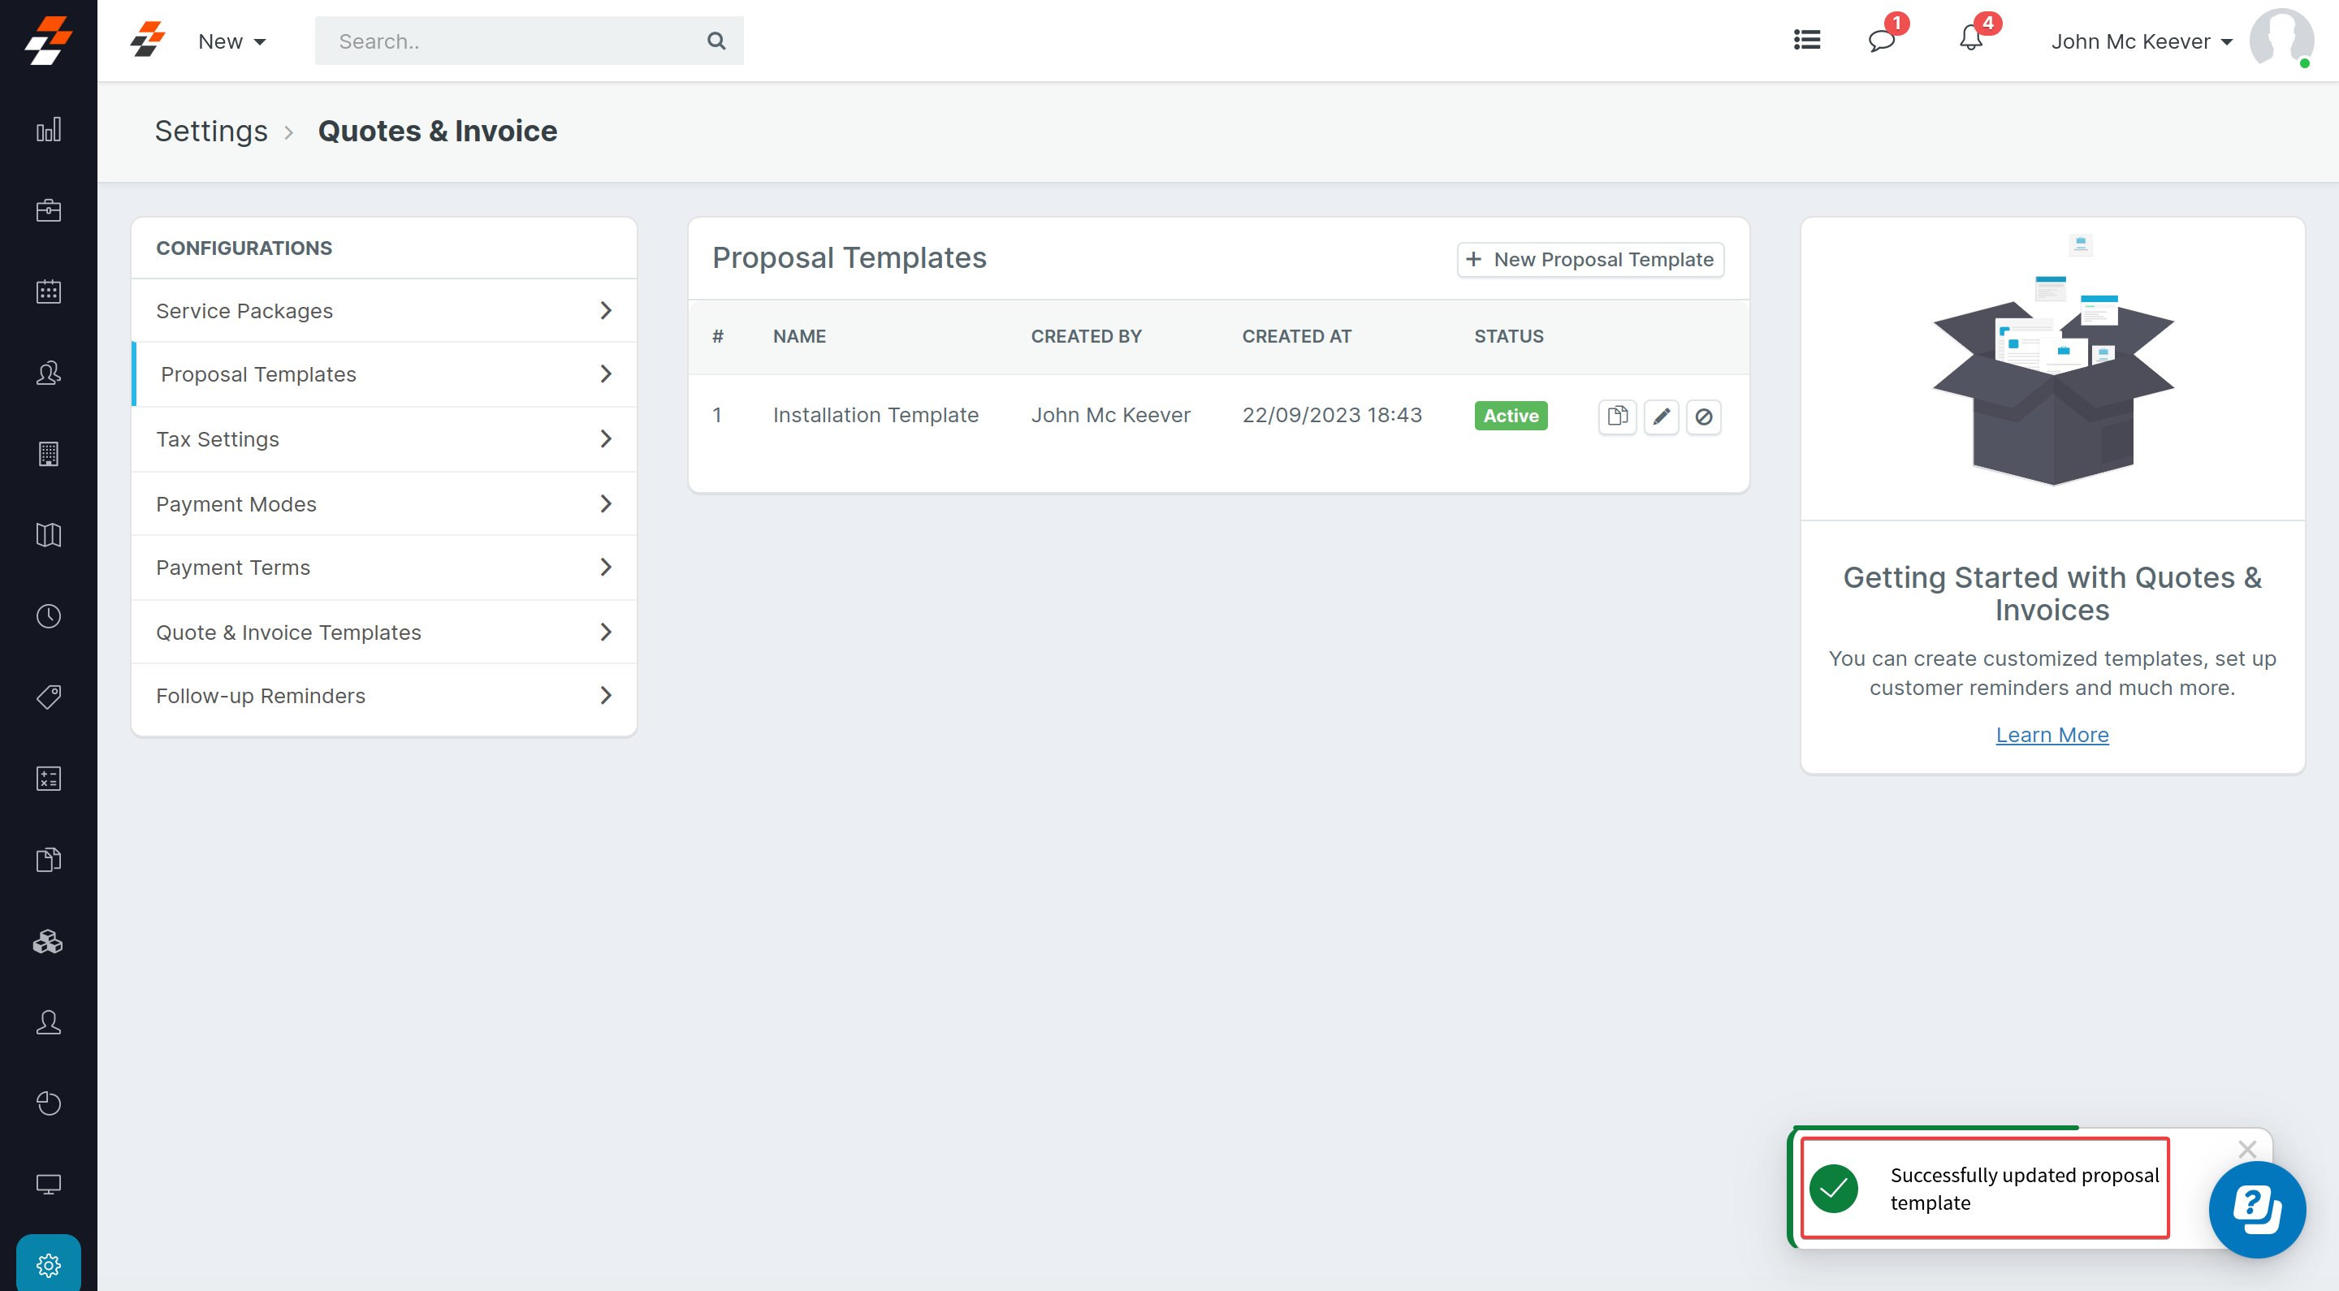This screenshot has width=2339, height=1291.
Task: Expand Service Packages configuration
Action: 383,310
